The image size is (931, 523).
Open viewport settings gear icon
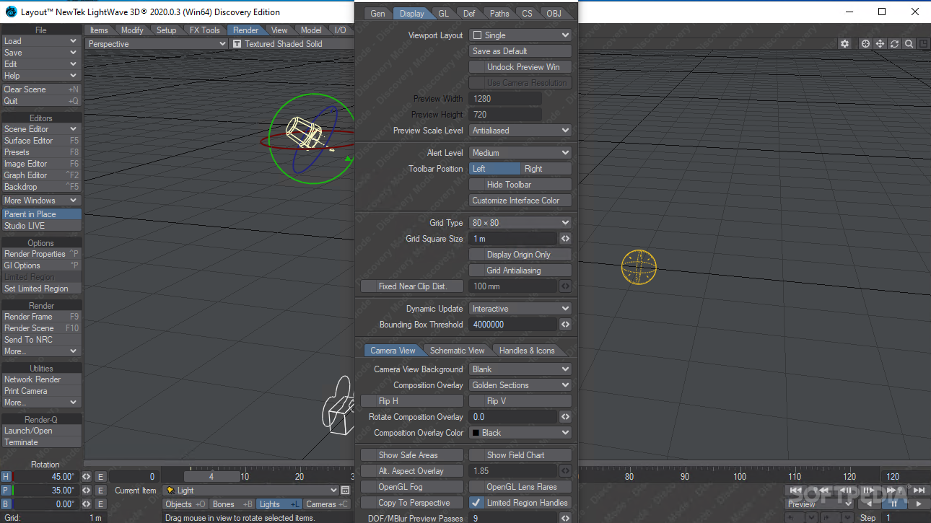point(844,44)
